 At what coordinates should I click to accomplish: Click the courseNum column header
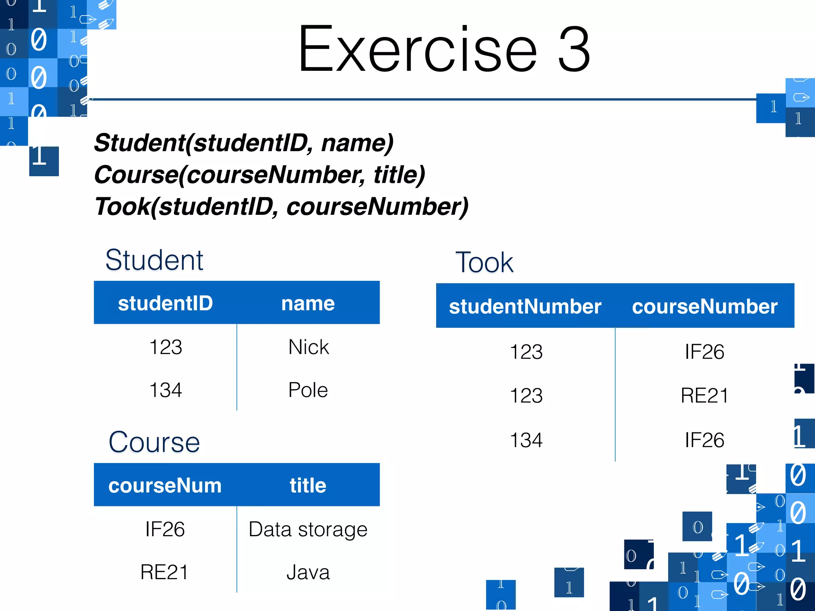165,485
